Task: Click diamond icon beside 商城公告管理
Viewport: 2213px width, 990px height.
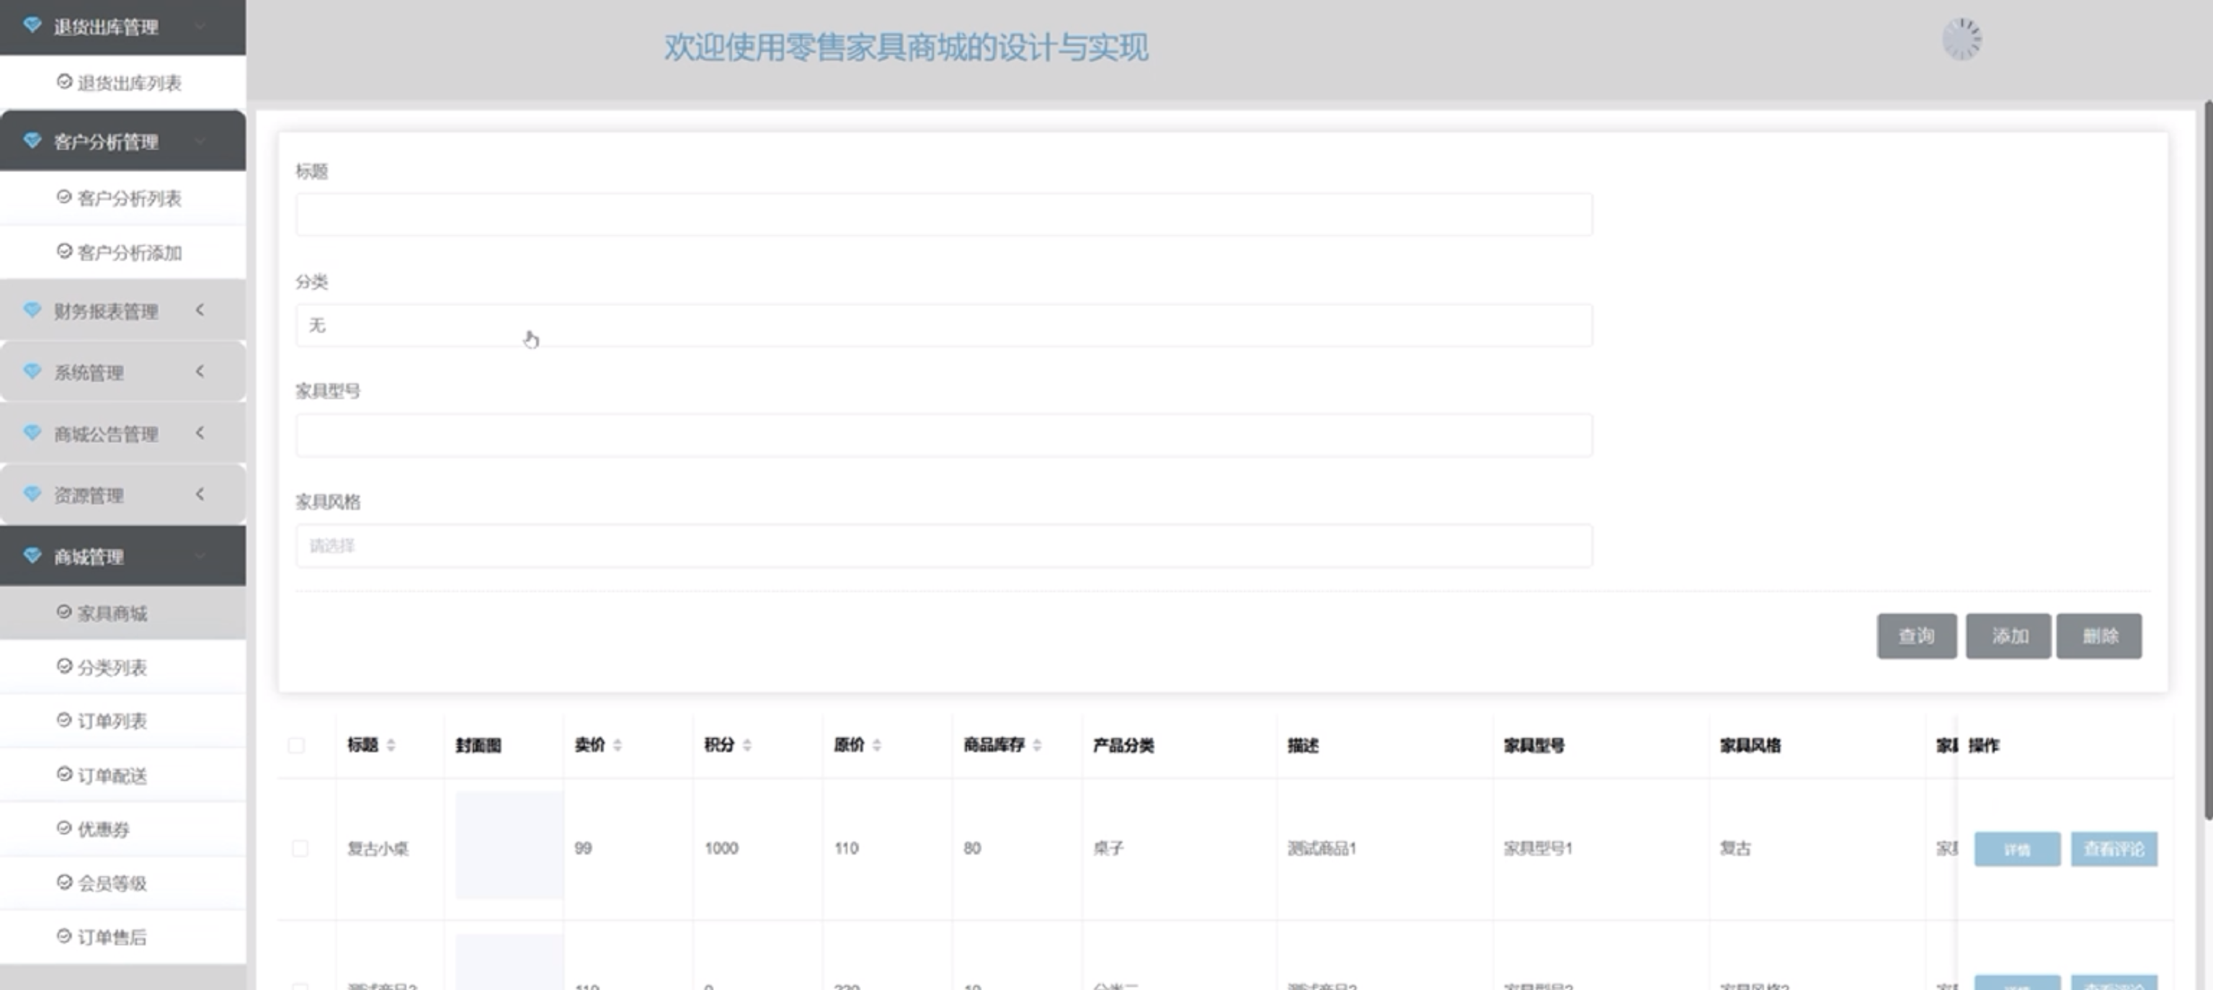Action: tap(32, 433)
